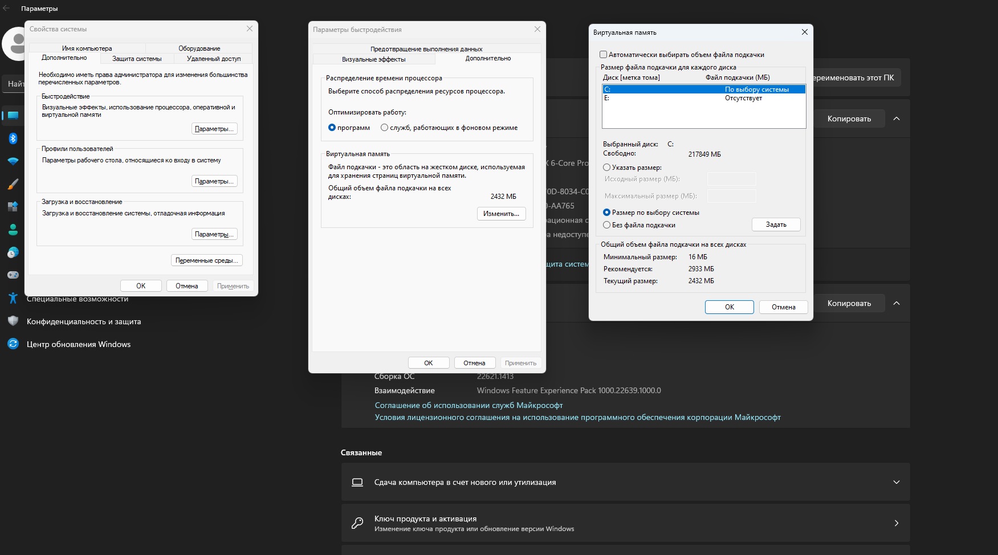Select the программ optimization radio button
This screenshot has height=555, width=998.
tap(332, 128)
